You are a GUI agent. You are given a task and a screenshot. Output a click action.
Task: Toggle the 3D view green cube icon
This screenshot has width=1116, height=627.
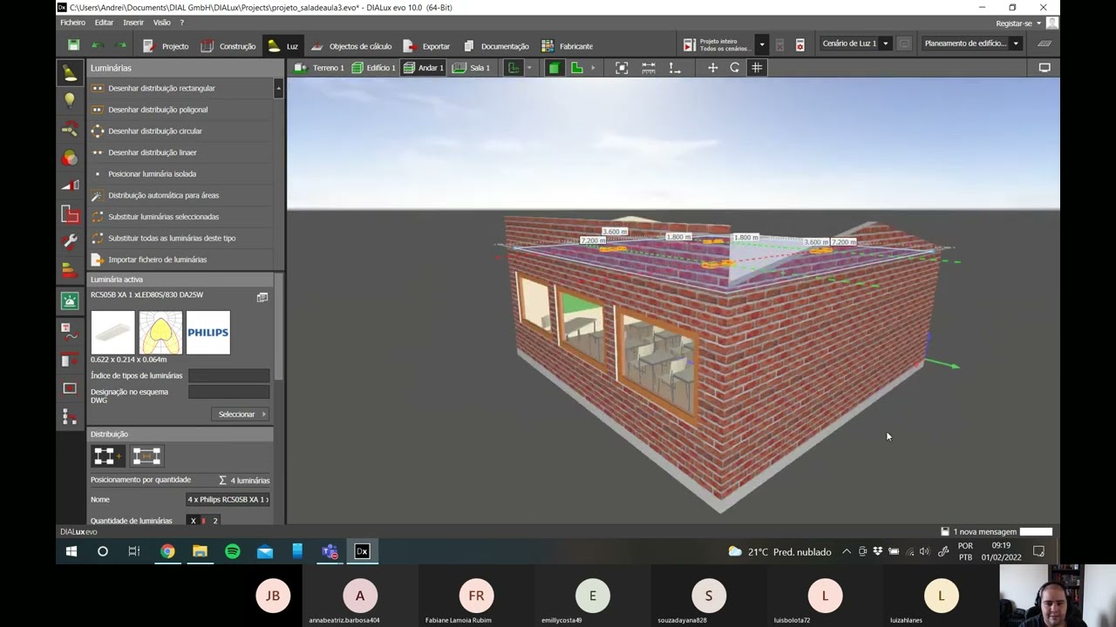coord(554,68)
